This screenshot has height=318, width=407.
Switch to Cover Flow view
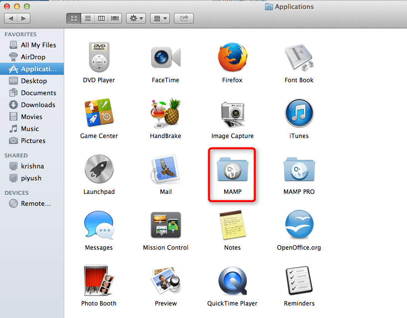pos(115,18)
